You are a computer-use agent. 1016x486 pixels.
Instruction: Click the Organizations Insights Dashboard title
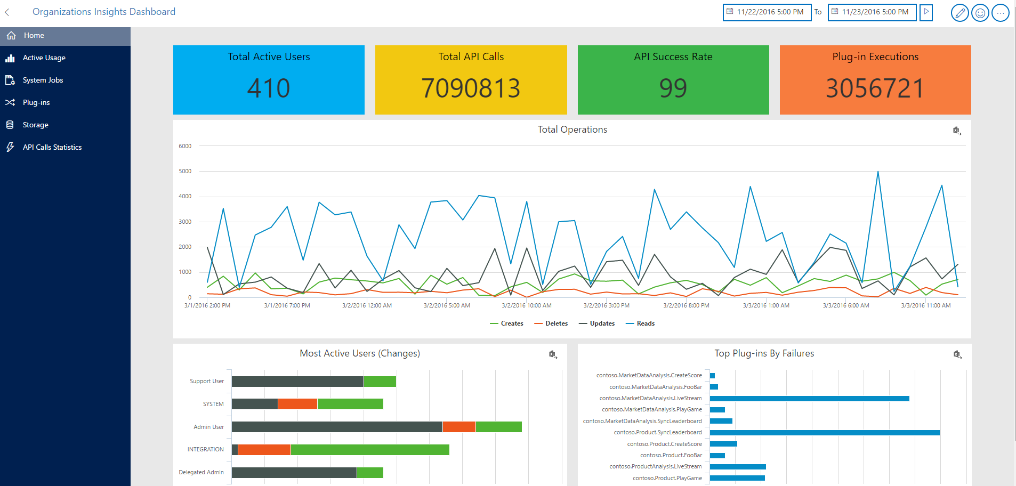(104, 12)
